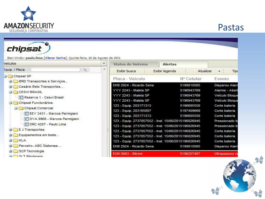This screenshot has height=199, width=265.
Task: Switch to the Status do Sistema tab
Action: 134,64
